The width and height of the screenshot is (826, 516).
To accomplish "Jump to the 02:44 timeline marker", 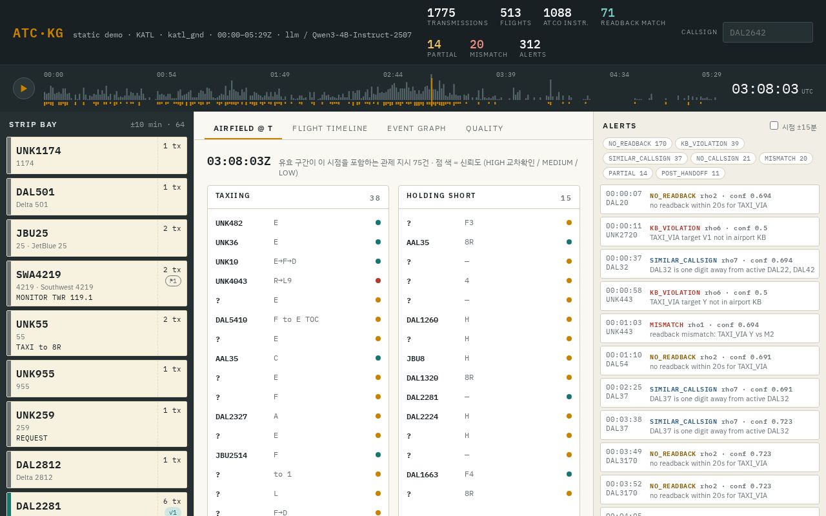I will click(393, 75).
